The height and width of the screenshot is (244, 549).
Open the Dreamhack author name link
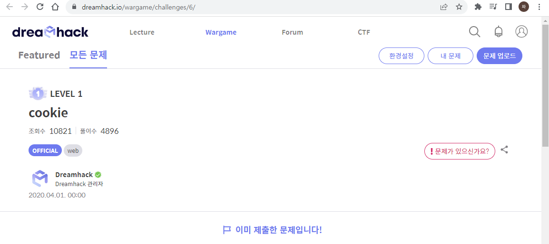[74, 175]
